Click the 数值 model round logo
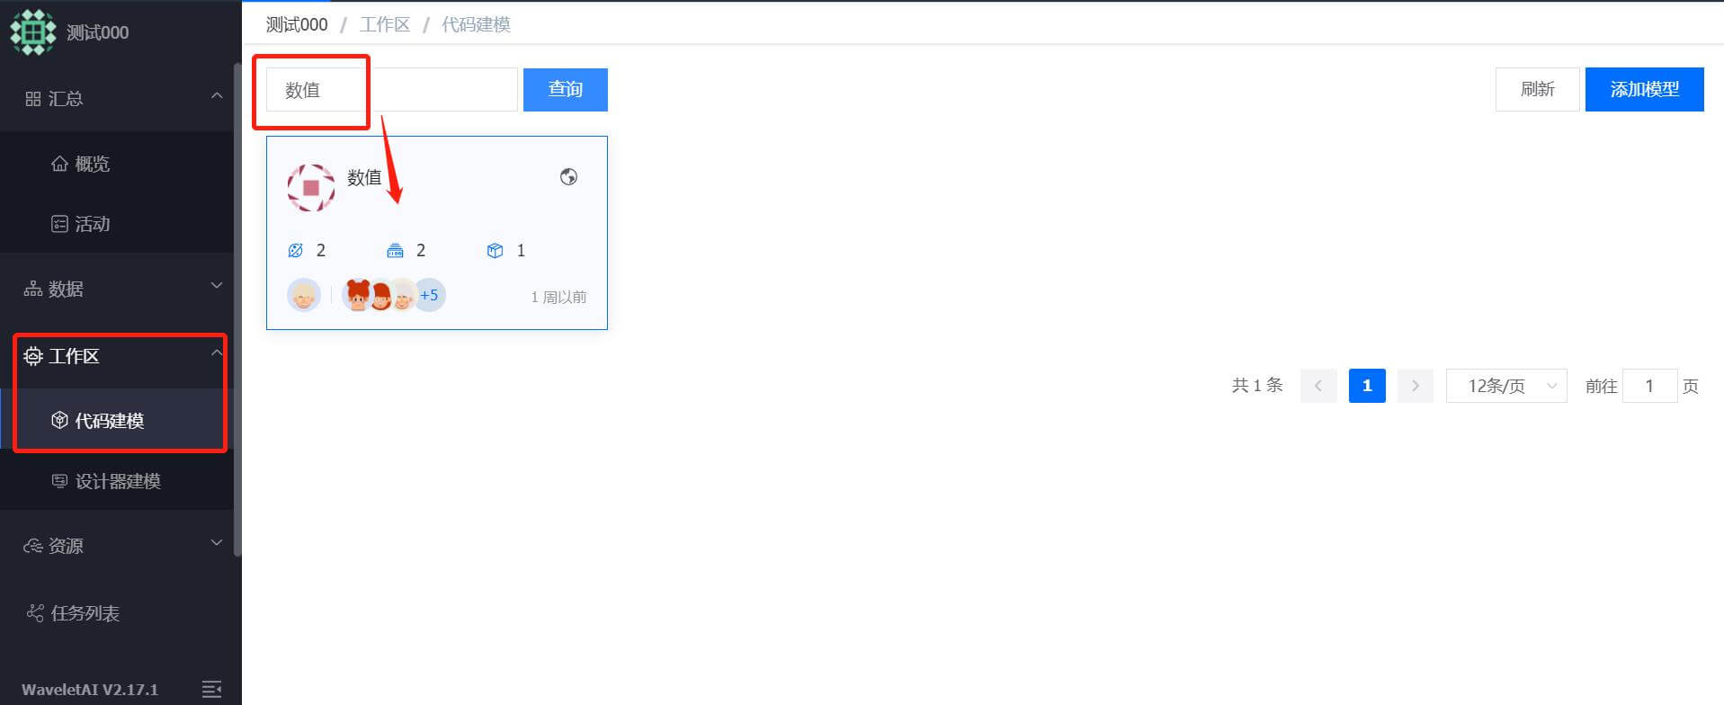Screen dimensions: 1724x705 (x=311, y=187)
